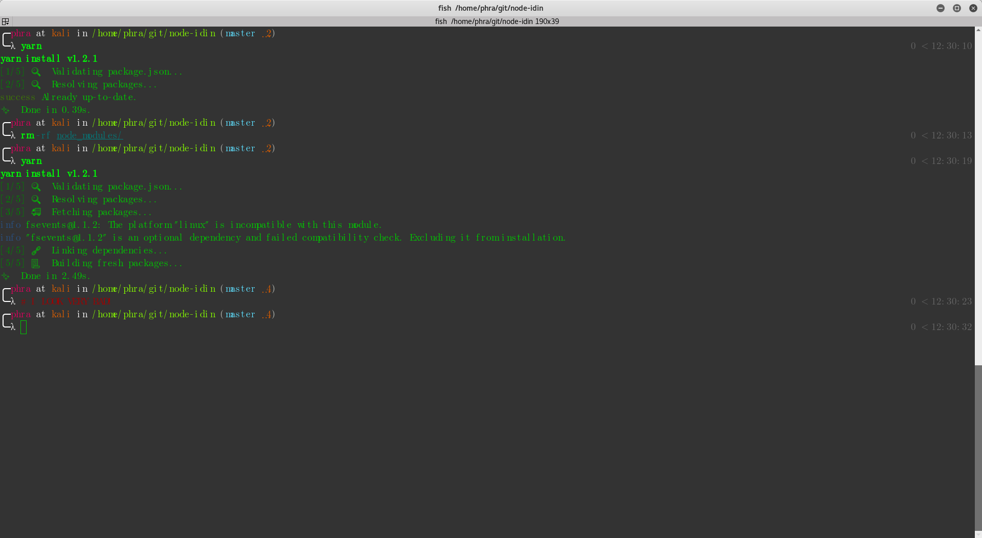Viewport: 982px width, 538px height.
Task: Click the magnifier icon in the row above '[3/5] Fetching packages...'
Action: click(x=36, y=199)
